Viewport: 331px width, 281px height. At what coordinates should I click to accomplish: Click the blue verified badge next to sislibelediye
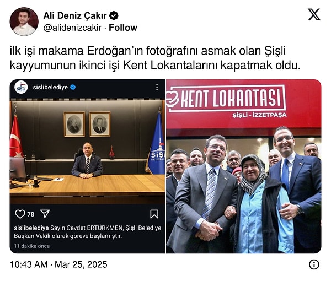[73, 87]
